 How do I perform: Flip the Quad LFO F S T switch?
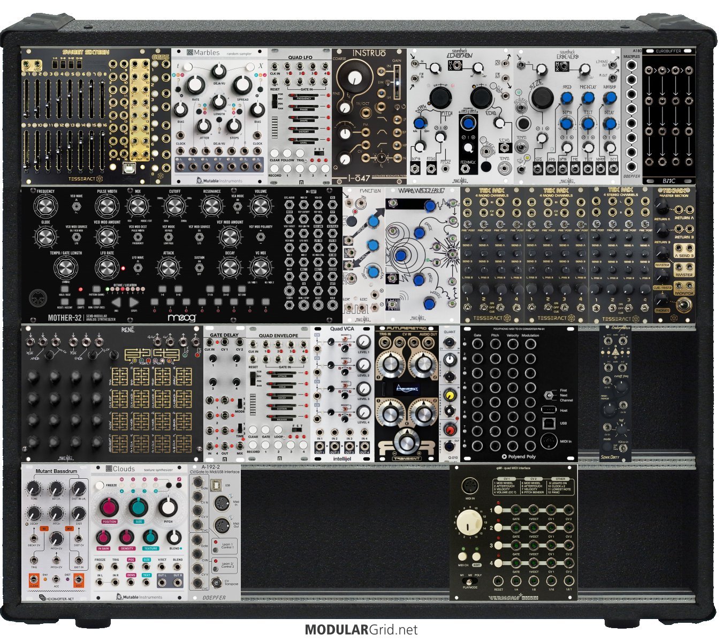(x=318, y=153)
